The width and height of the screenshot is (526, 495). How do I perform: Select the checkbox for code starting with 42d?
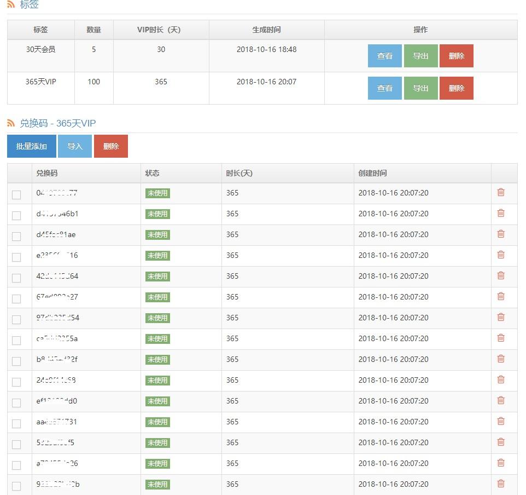[16, 278]
